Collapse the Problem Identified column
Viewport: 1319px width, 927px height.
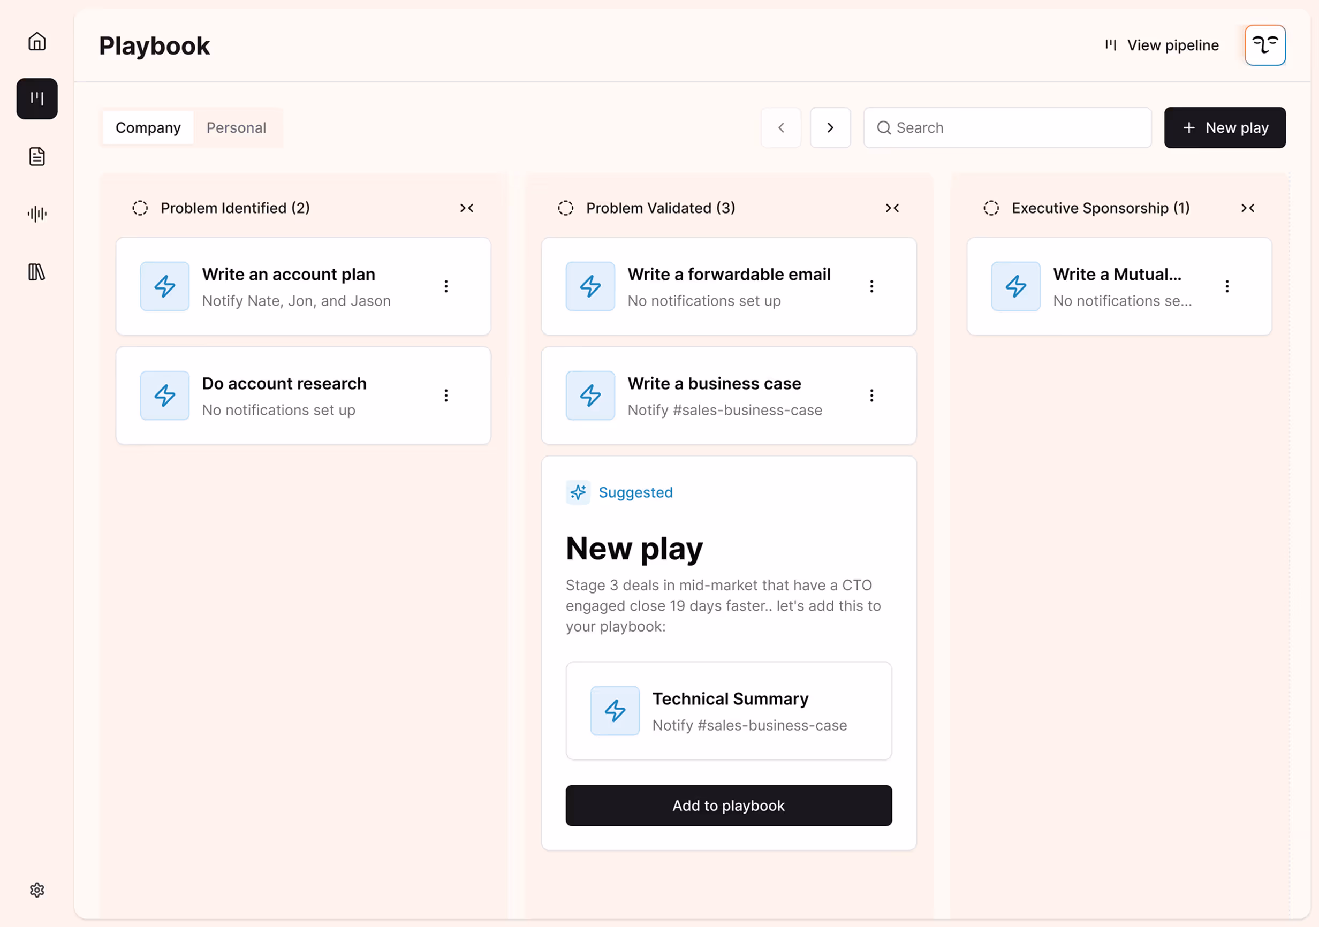point(466,208)
